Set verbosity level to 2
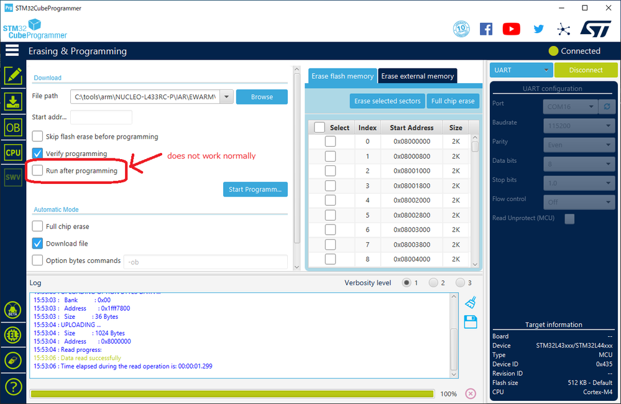 tap(433, 283)
